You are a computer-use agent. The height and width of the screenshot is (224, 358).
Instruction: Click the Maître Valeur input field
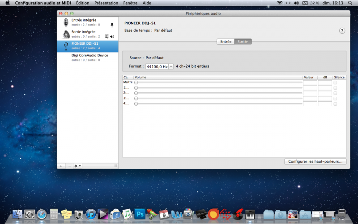pos(310,82)
